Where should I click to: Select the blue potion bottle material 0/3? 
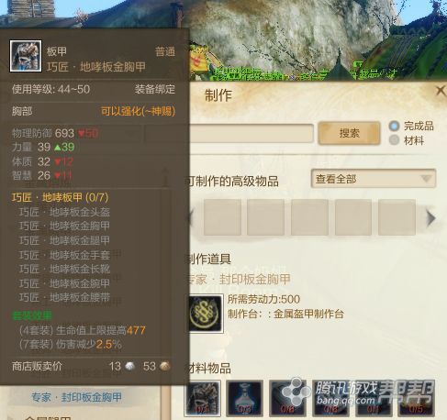click(244, 398)
